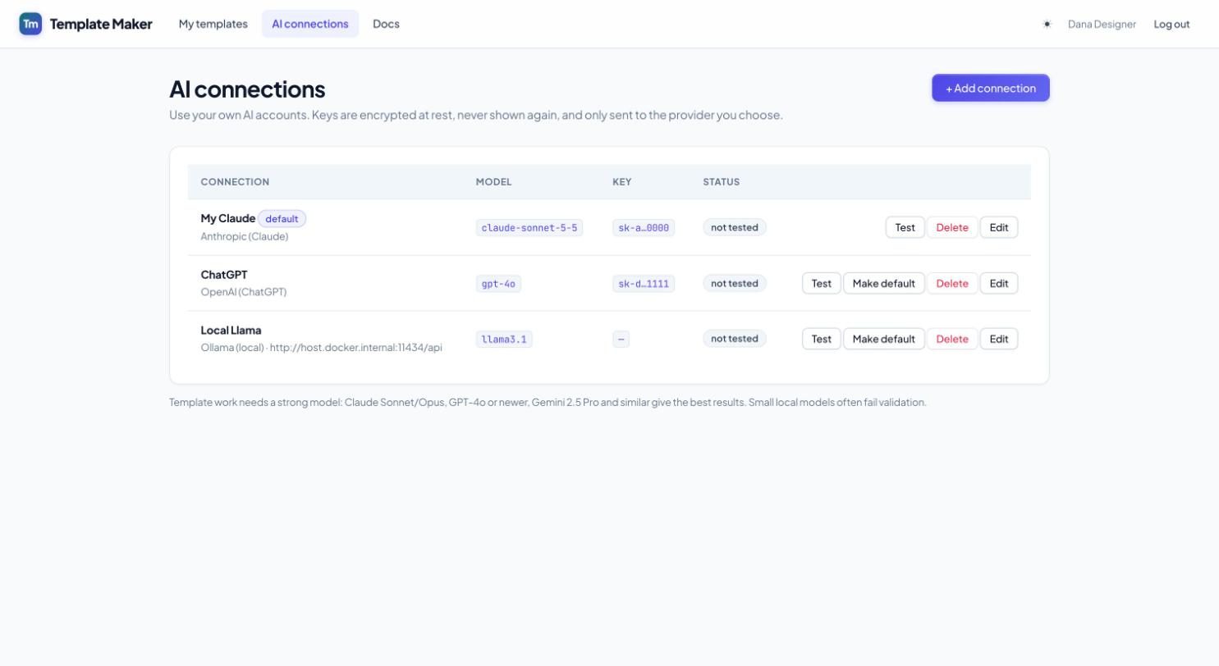Open the My templates nav item
The width and height of the screenshot is (1219, 666).
[213, 24]
